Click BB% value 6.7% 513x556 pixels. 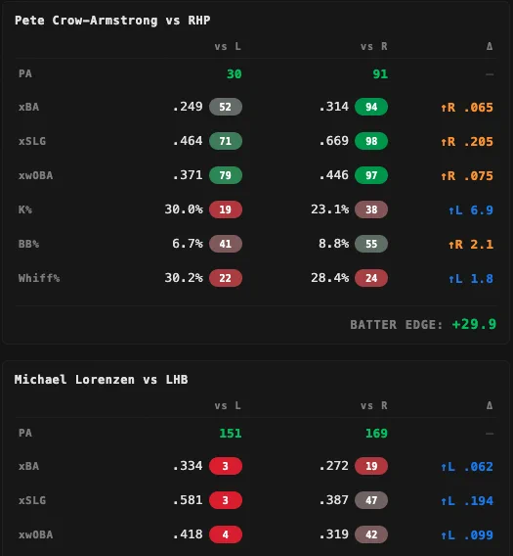pyautogui.click(x=188, y=244)
